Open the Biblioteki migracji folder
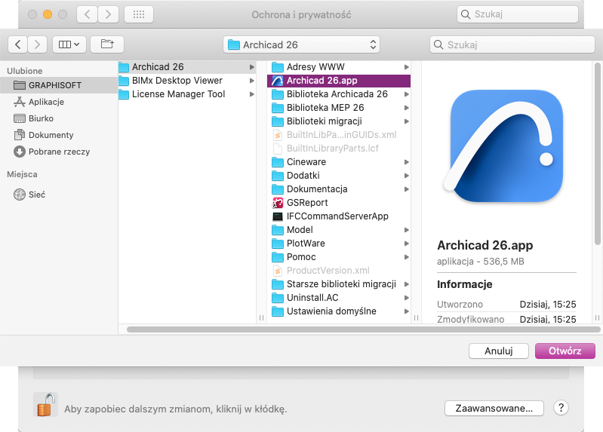This screenshot has width=603, height=432. point(339,121)
